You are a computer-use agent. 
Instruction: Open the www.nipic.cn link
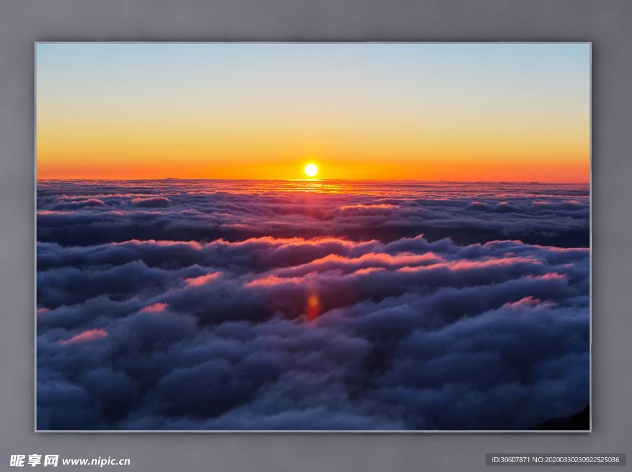[96, 461]
